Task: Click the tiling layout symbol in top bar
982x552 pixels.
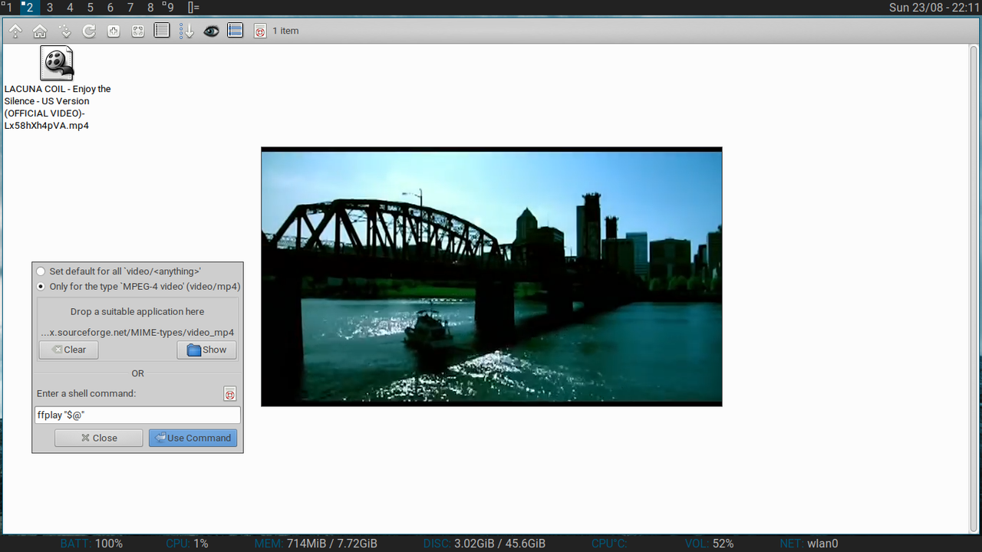Action: coord(193,8)
